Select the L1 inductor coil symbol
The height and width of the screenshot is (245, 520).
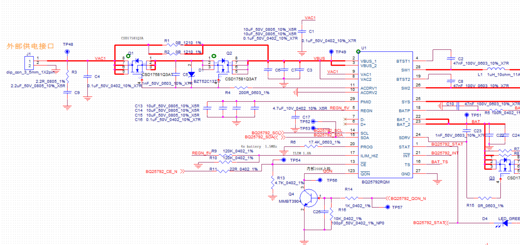tap(495, 69)
